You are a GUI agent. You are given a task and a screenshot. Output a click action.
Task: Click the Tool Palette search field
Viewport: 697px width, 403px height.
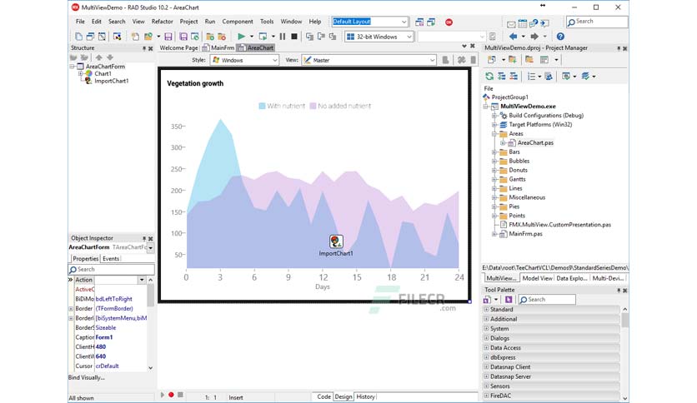(x=547, y=300)
